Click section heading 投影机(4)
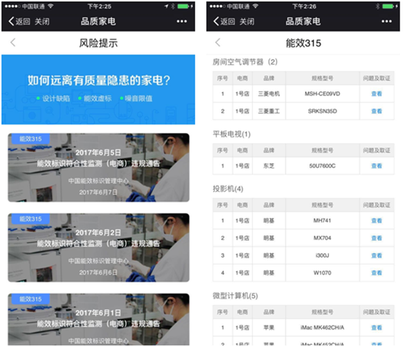 (x=228, y=189)
